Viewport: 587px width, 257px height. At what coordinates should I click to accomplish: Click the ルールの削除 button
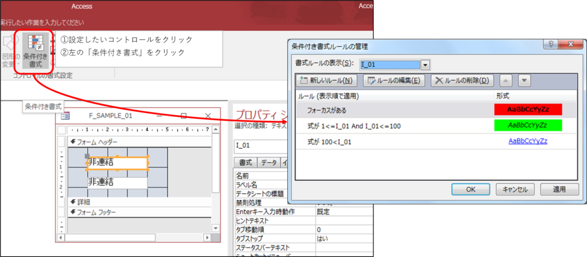461,81
